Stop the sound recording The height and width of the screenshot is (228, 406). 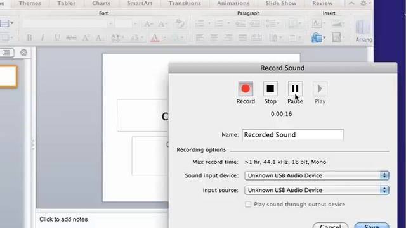pyautogui.click(x=270, y=89)
